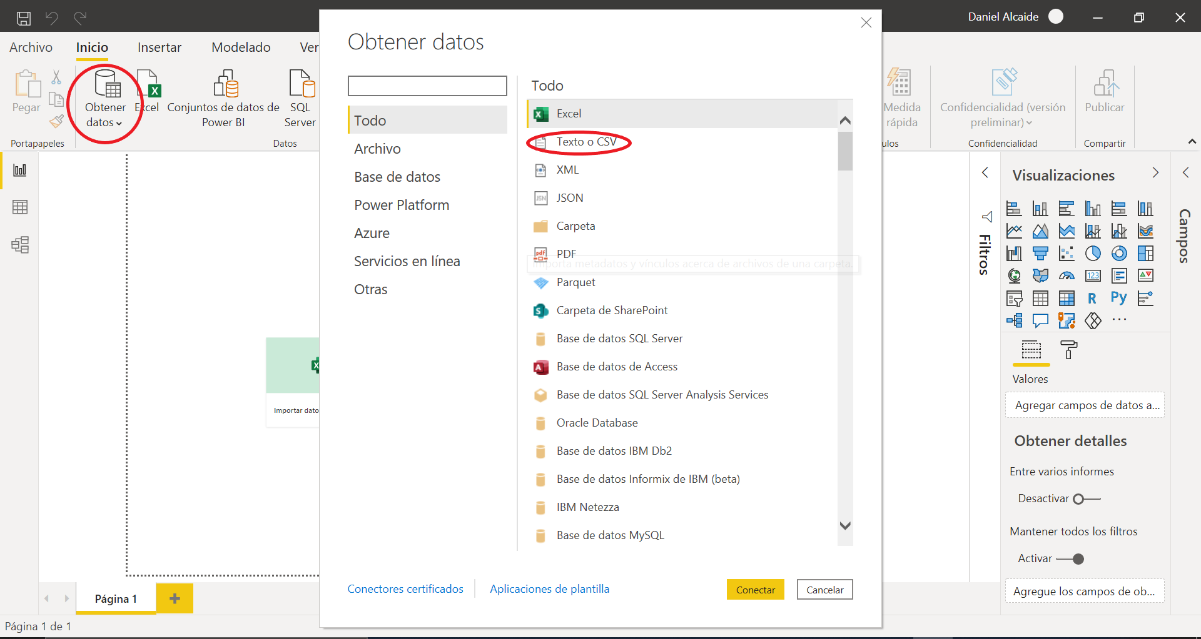Image resolution: width=1201 pixels, height=639 pixels.
Task: Choose Oracle Database connector
Action: click(682, 423)
